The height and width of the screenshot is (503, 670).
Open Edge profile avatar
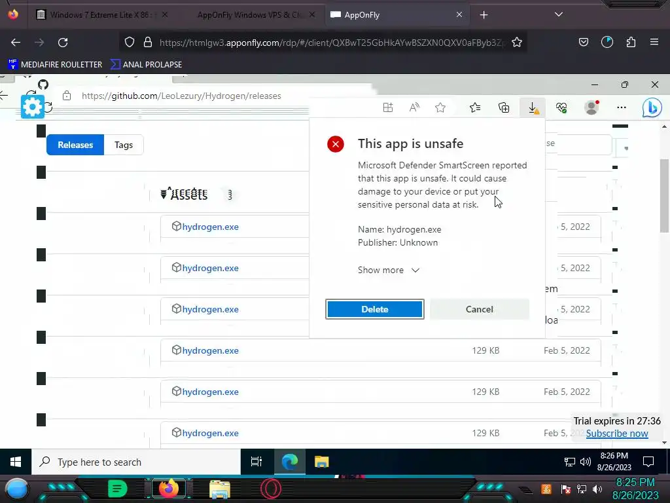point(591,107)
